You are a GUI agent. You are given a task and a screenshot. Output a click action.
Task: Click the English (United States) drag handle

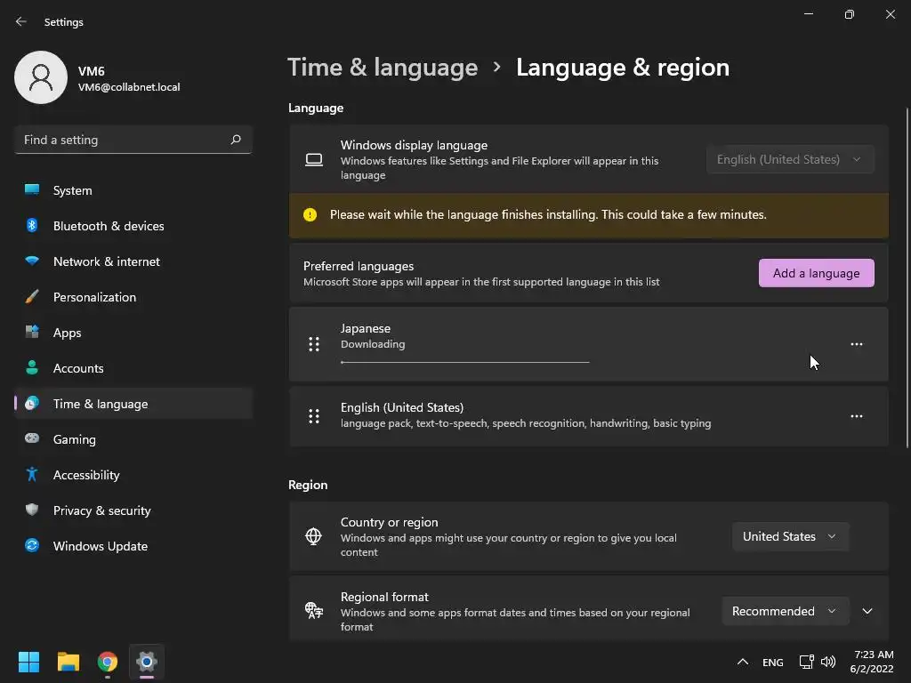(x=314, y=416)
